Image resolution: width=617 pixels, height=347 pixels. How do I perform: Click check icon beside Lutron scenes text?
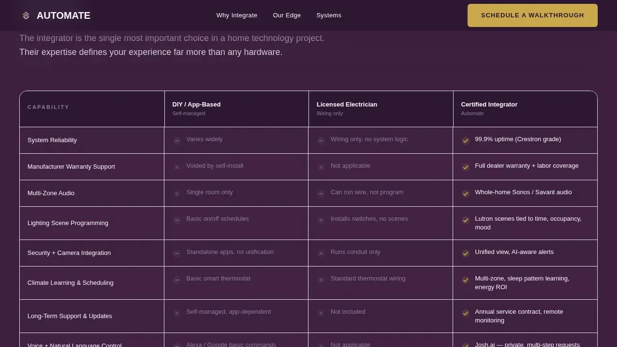(x=466, y=220)
